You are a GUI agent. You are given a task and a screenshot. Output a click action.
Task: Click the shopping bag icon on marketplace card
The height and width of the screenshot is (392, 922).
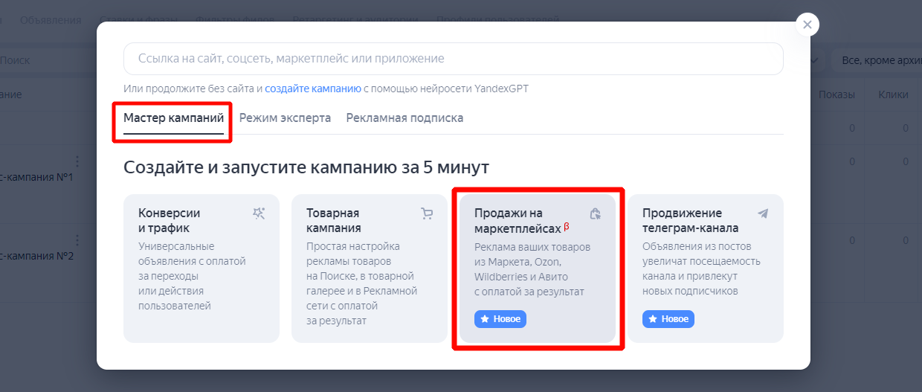[595, 214]
